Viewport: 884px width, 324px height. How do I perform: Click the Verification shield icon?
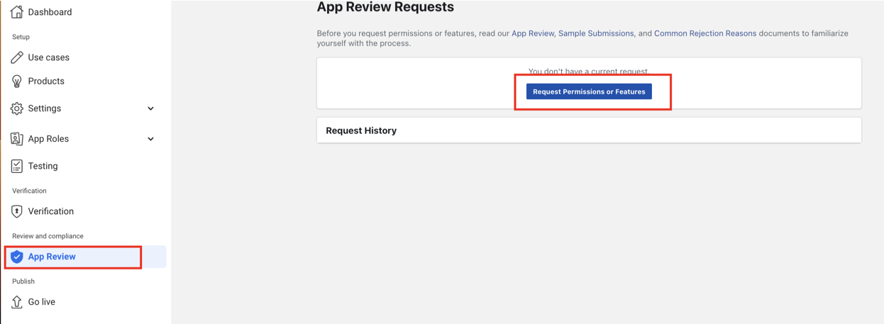17,211
